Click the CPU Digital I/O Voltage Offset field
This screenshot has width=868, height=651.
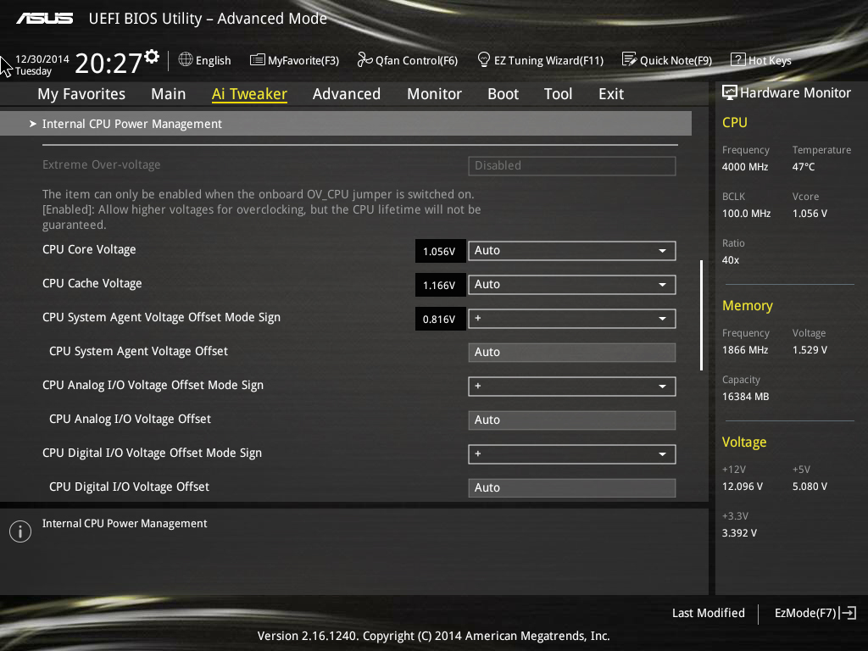(x=572, y=487)
